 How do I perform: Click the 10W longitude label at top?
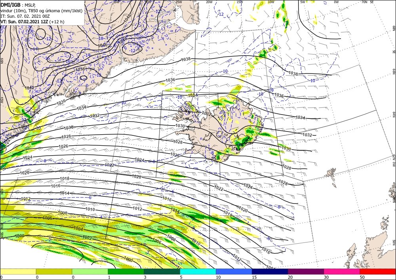coord(271,2)
